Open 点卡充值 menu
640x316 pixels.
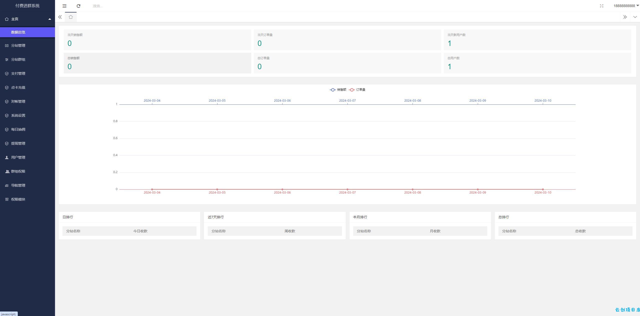click(27, 87)
